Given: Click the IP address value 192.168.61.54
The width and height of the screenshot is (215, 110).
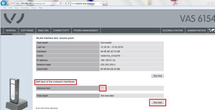Looking at the screenshot, I should click(108, 60).
